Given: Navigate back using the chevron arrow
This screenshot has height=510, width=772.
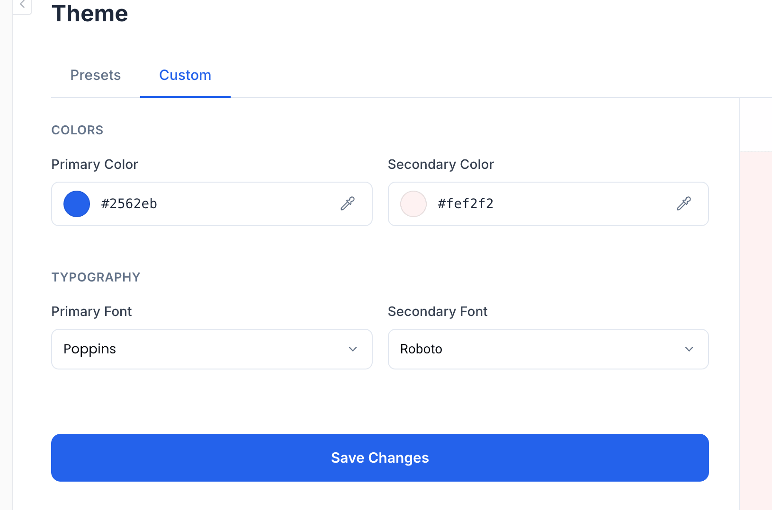Looking at the screenshot, I should tap(22, 5).
